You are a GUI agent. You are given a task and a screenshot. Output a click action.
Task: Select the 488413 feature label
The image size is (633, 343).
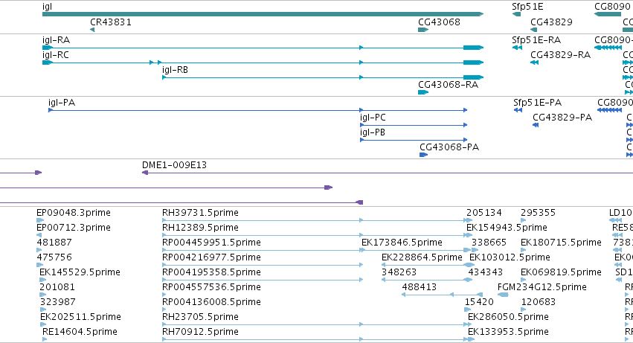tap(420, 287)
